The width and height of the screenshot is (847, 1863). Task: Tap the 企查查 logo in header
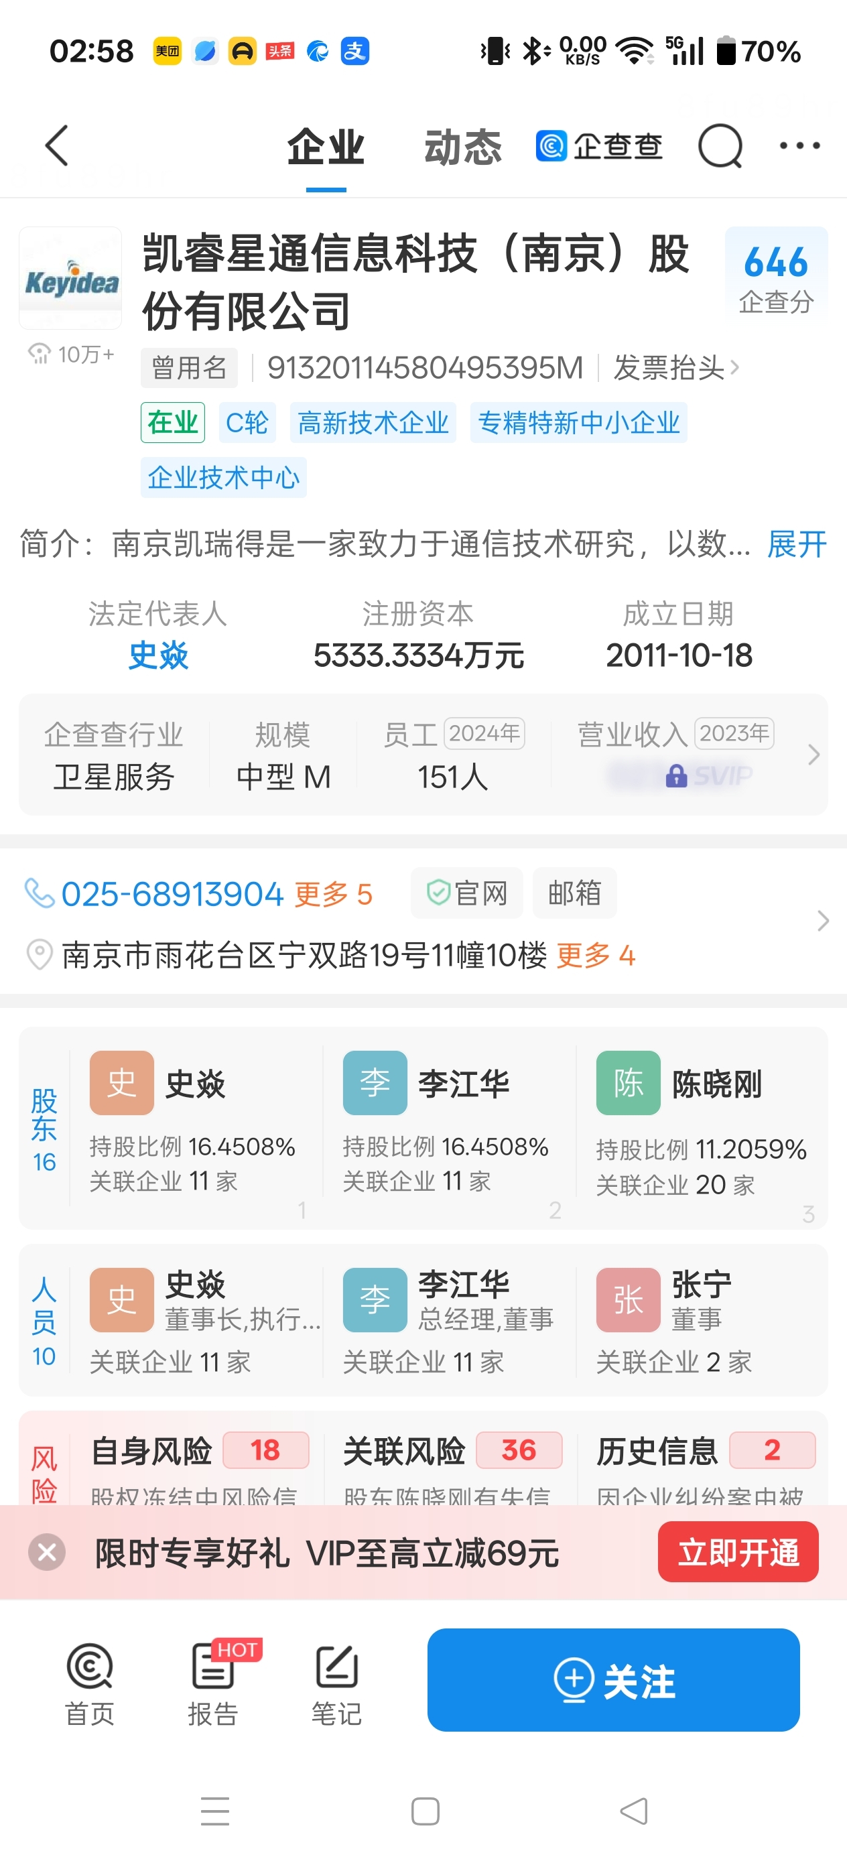pos(599,146)
